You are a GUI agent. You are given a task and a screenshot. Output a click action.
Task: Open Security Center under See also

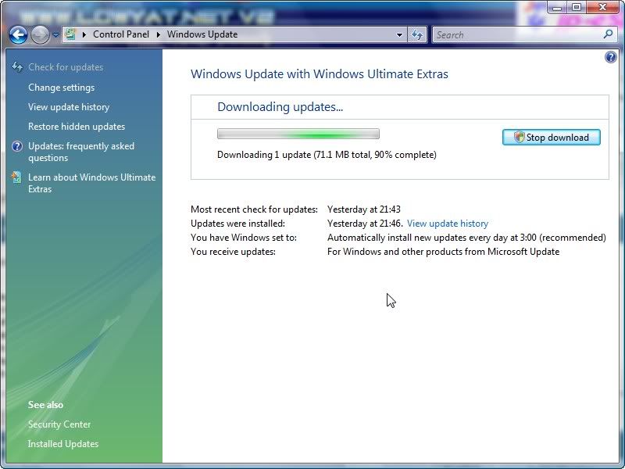coord(59,424)
